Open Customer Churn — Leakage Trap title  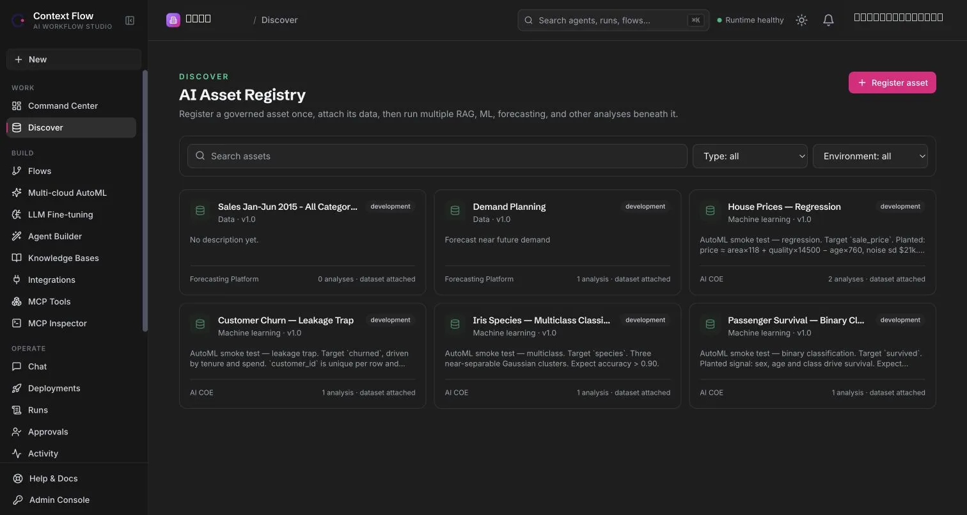(286, 321)
